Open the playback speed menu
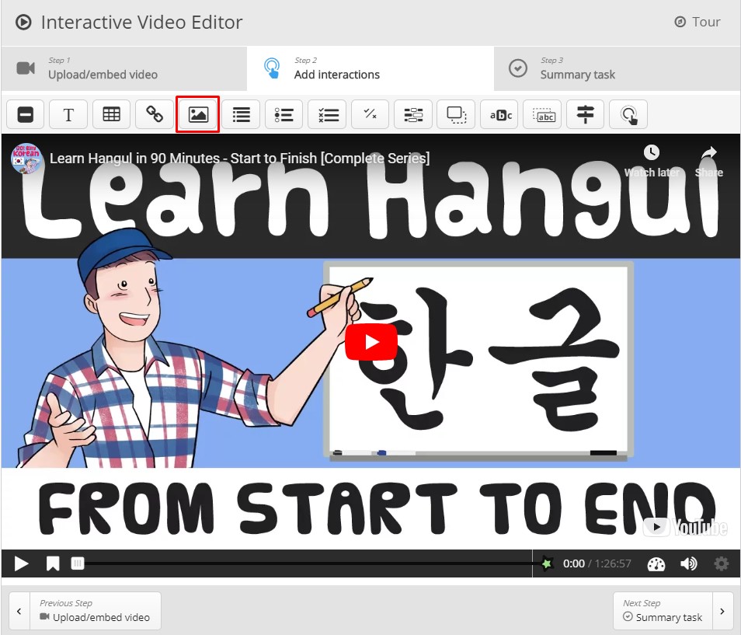 (656, 563)
